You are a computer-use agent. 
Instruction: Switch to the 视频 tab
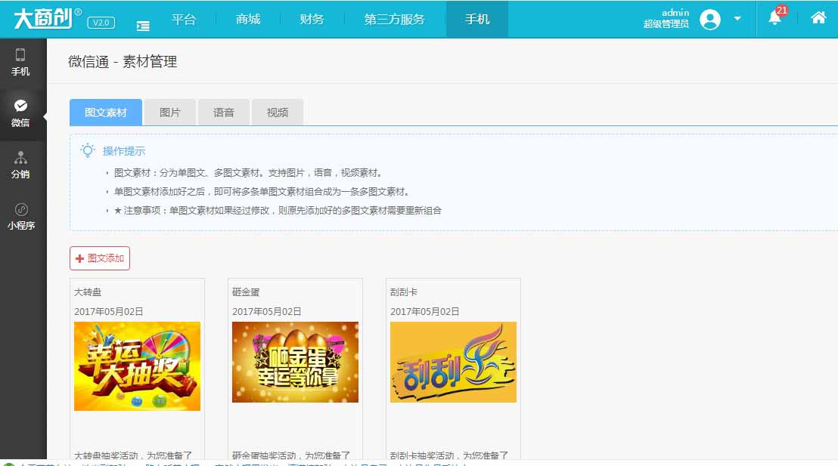tap(278, 113)
